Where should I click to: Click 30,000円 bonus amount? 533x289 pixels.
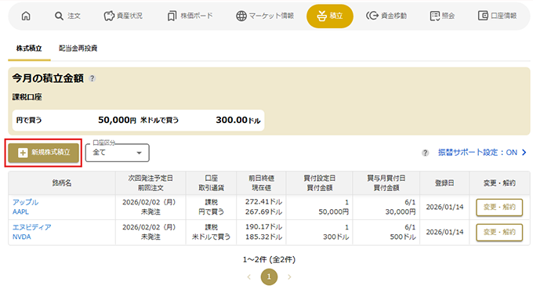[x=401, y=212]
